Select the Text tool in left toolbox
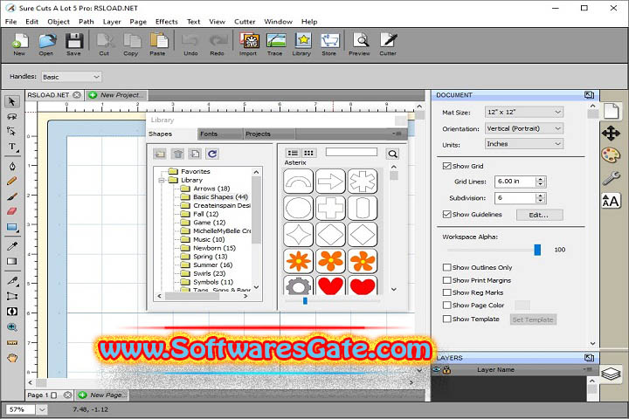Image resolution: width=629 pixels, height=419 pixels. click(x=12, y=148)
